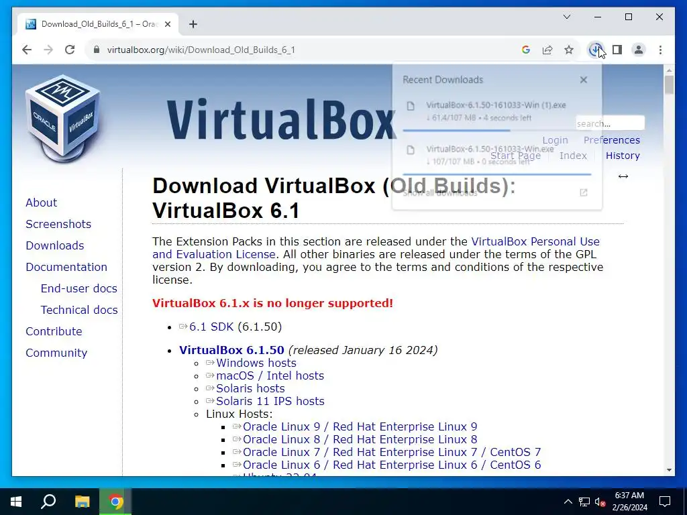The image size is (687, 515).
Task: Click the History link
Action: pyautogui.click(x=623, y=156)
